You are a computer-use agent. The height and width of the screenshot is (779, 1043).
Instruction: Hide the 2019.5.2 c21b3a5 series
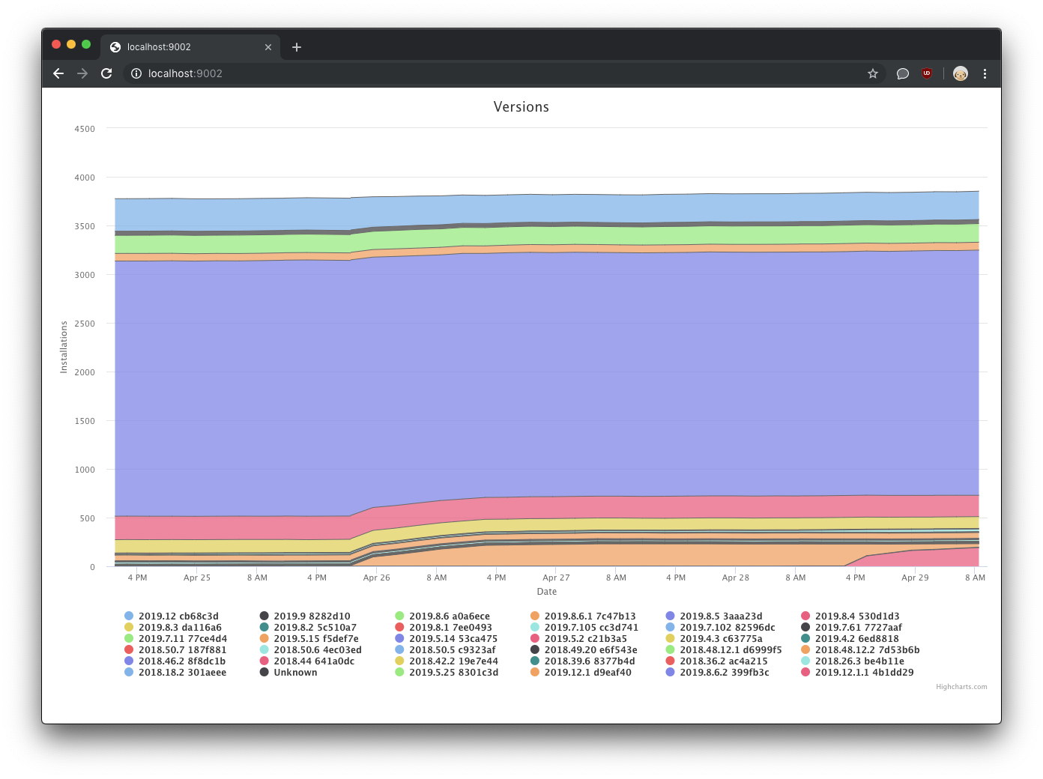point(579,639)
